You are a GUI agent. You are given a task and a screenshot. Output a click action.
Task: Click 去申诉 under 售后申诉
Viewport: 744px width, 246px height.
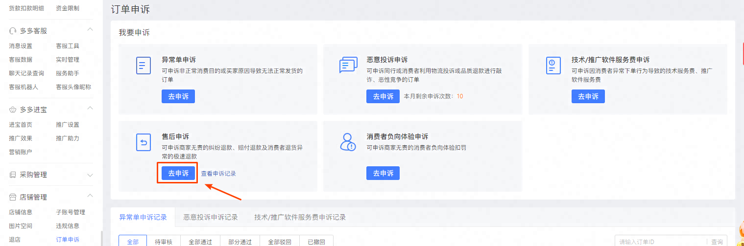tap(178, 173)
